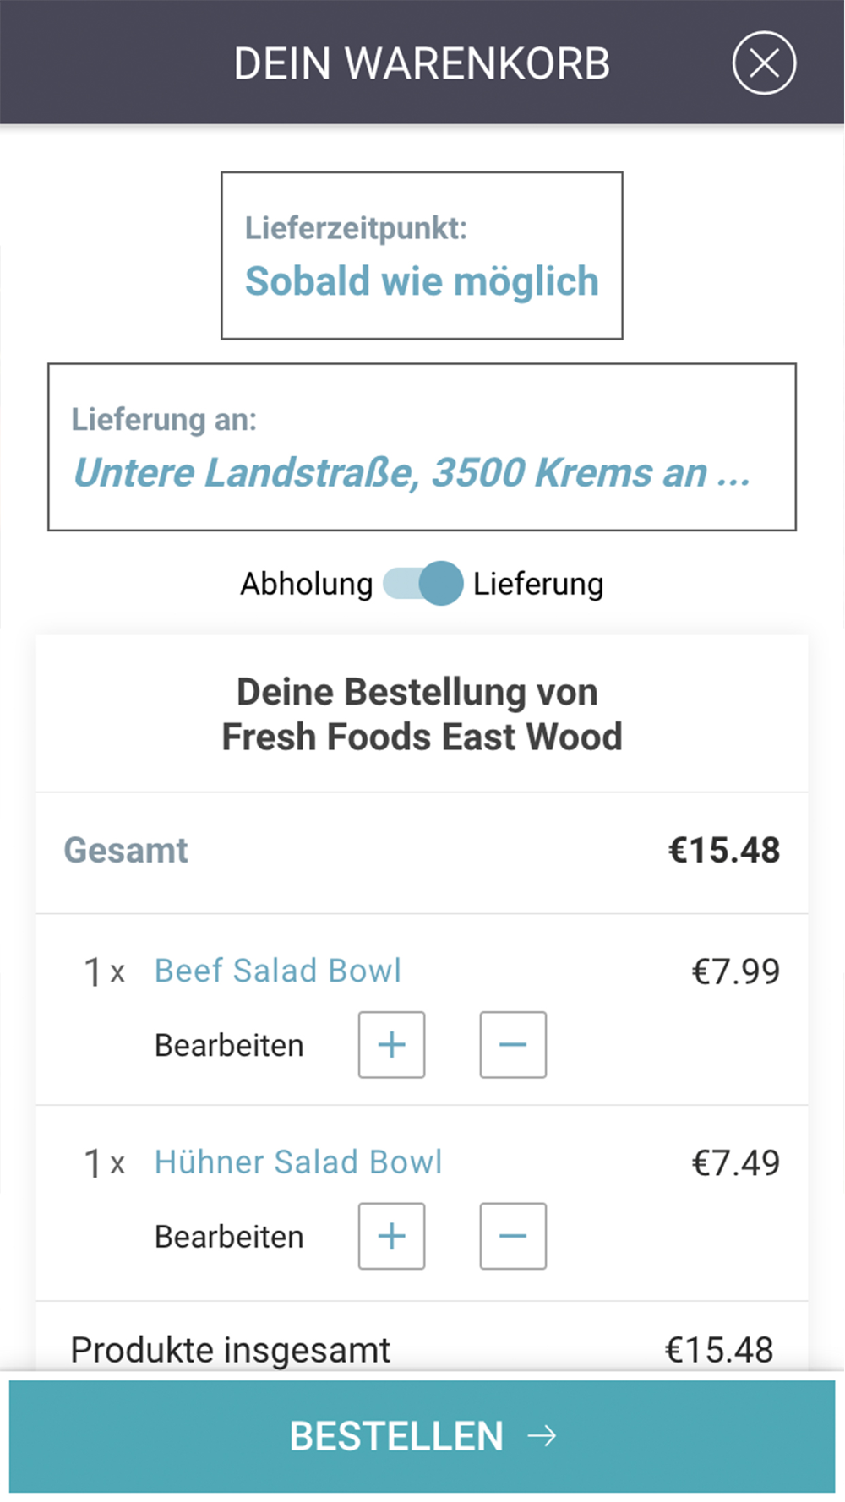Image resolution: width=845 pixels, height=1502 pixels.
Task: Select the Abholung option label
Action: click(306, 584)
